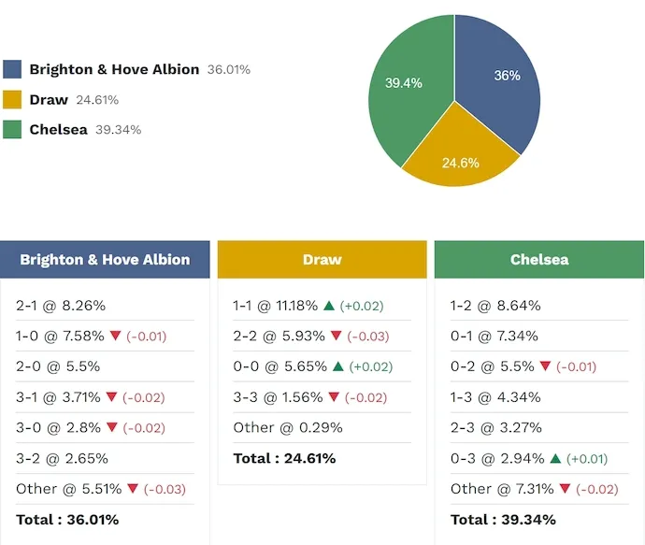
Task: Click the green up arrow beside 1-1 score
Action: point(328,306)
